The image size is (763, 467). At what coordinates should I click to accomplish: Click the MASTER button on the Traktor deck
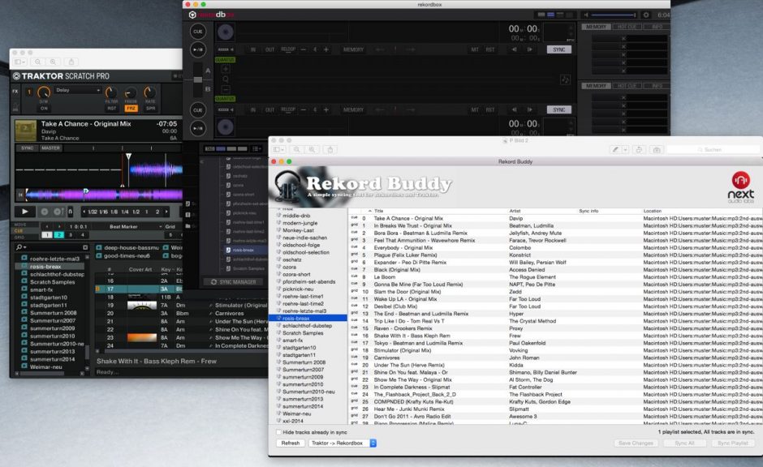[x=50, y=148]
